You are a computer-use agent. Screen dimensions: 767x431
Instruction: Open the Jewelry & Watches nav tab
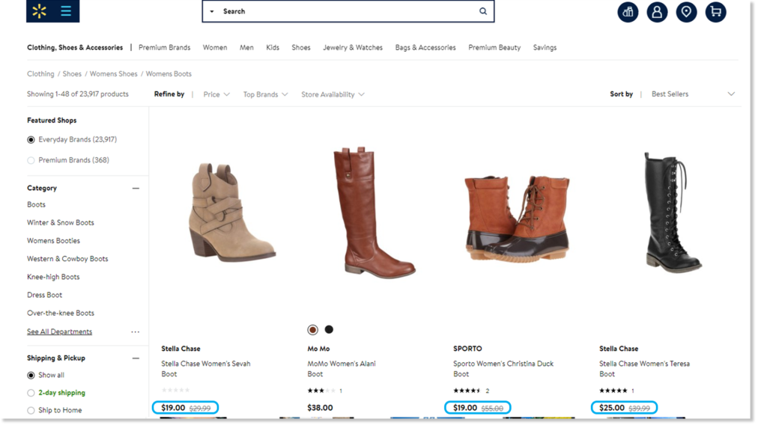pyautogui.click(x=353, y=47)
